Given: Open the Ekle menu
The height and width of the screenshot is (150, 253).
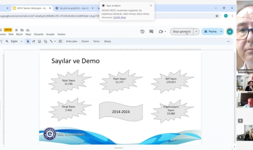Looking at the screenshot, I should [x=11, y=34].
